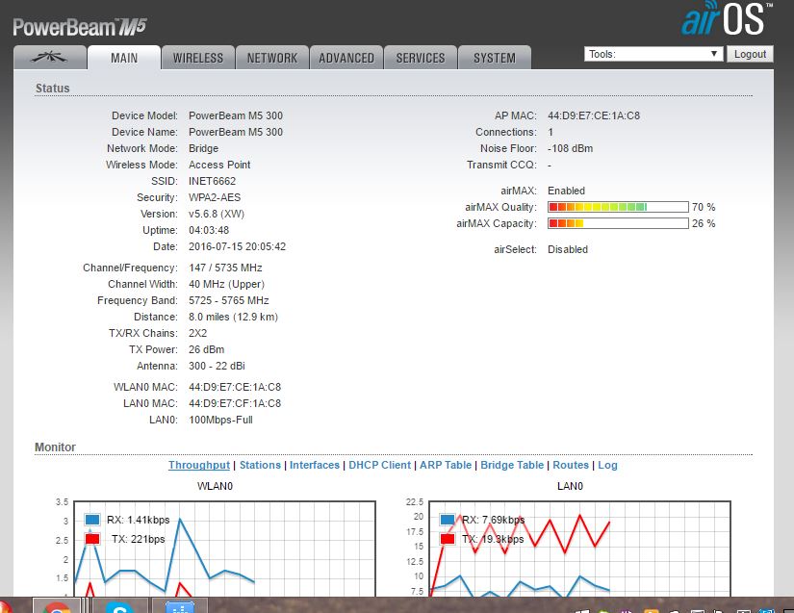Select the Channel Width value 40 MHz (Upper)
Viewport: 794px width, 613px height.
pos(226,284)
